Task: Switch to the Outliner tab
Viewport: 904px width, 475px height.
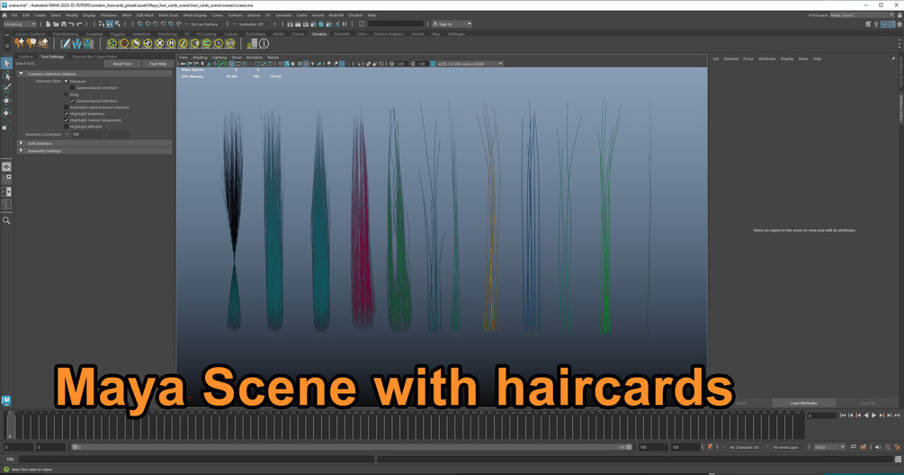Action: 26,57
